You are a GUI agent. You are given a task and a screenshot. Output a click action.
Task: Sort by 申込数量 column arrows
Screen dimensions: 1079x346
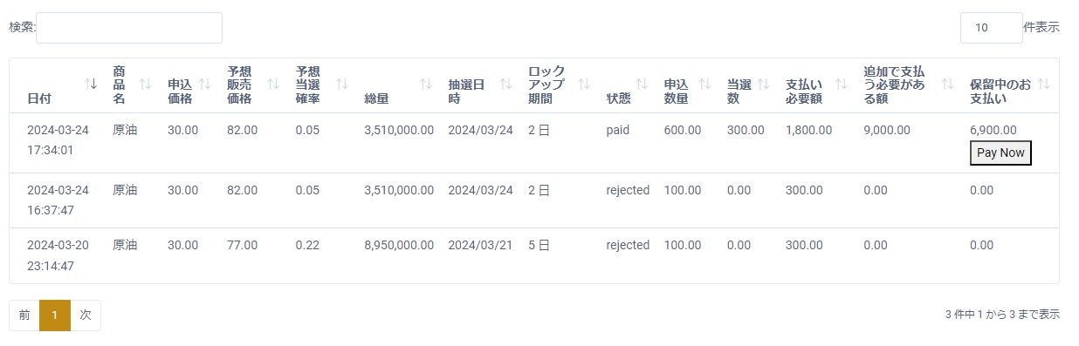pyautogui.click(x=705, y=84)
